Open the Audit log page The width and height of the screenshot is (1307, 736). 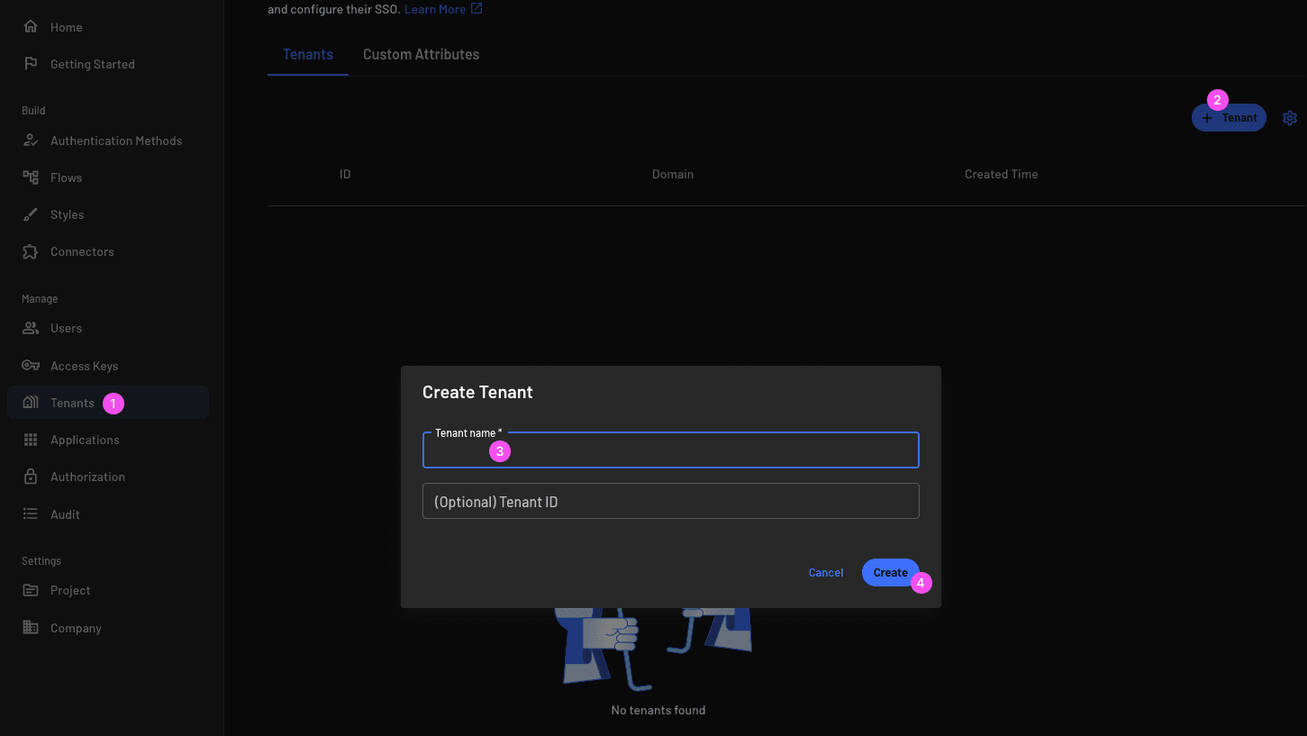(x=64, y=513)
